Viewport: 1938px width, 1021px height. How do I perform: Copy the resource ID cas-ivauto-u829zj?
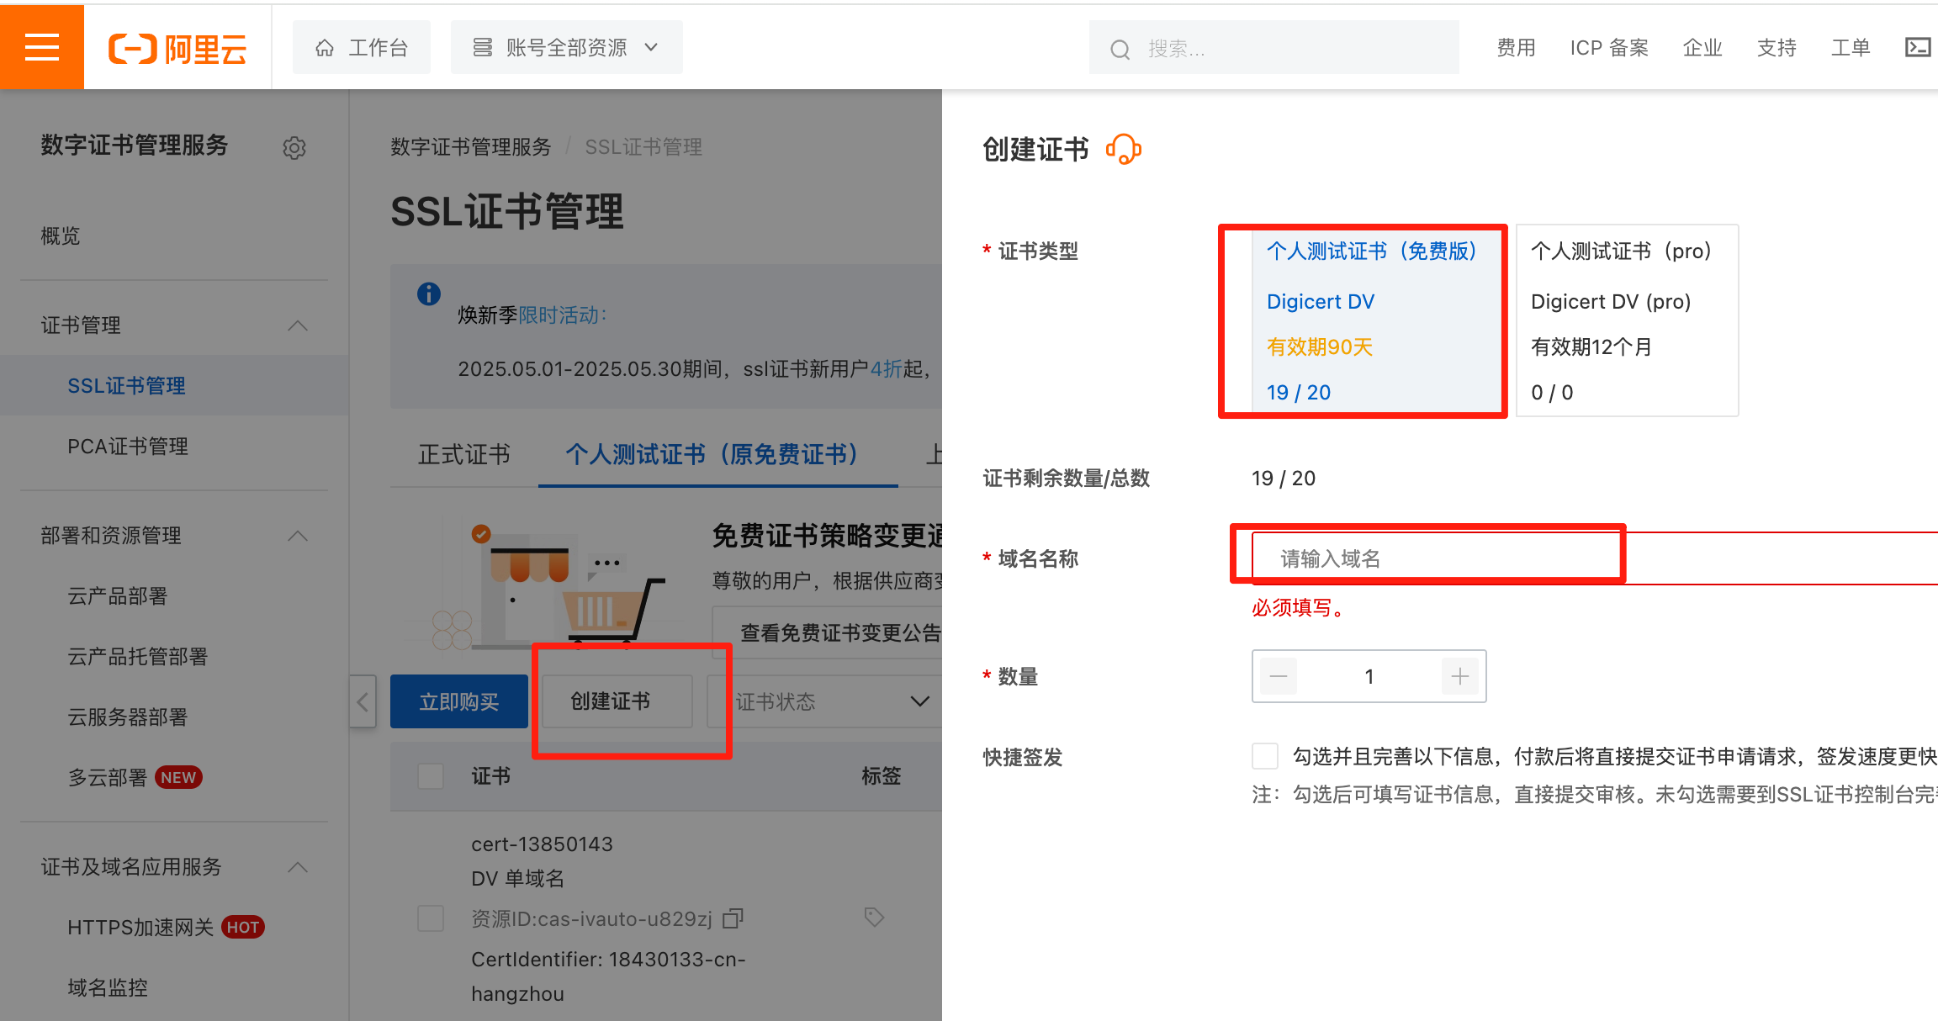733,918
